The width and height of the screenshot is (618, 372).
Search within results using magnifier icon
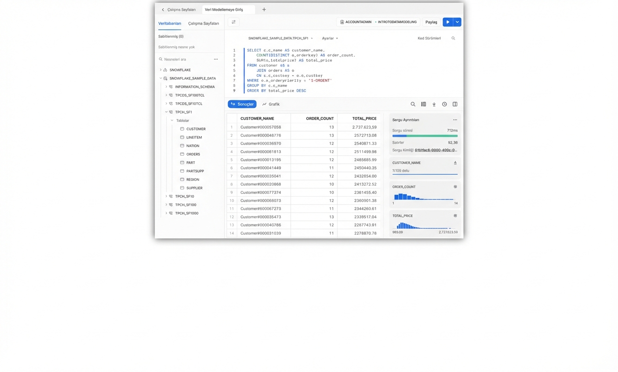pyautogui.click(x=413, y=104)
